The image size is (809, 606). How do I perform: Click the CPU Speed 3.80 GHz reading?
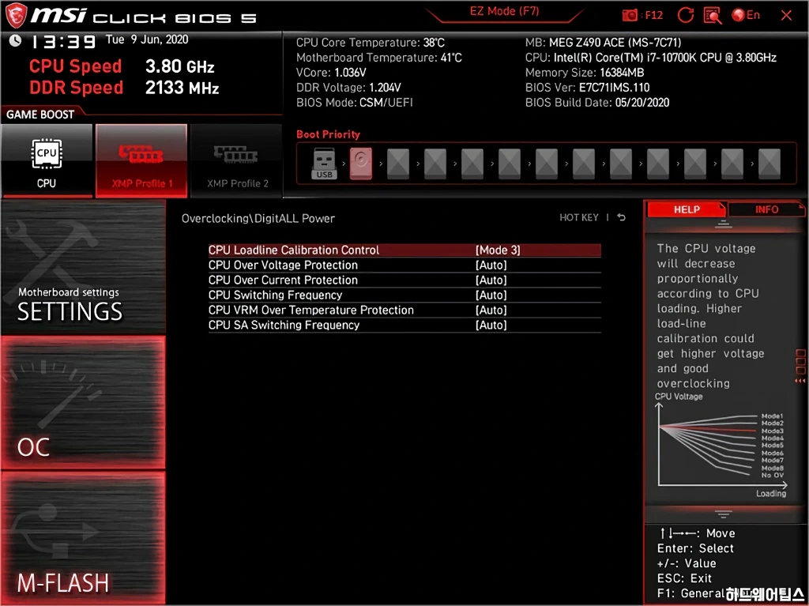[x=122, y=66]
